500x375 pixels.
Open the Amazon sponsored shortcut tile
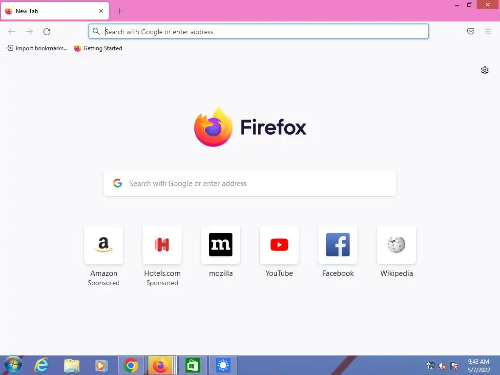click(104, 245)
